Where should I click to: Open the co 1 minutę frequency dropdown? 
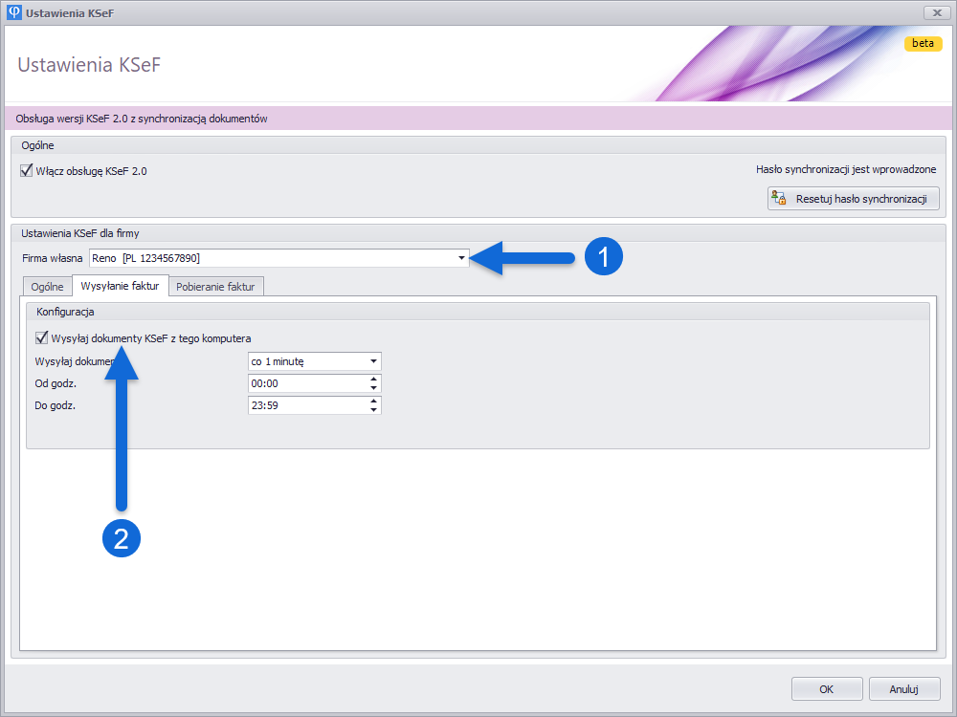(x=372, y=361)
